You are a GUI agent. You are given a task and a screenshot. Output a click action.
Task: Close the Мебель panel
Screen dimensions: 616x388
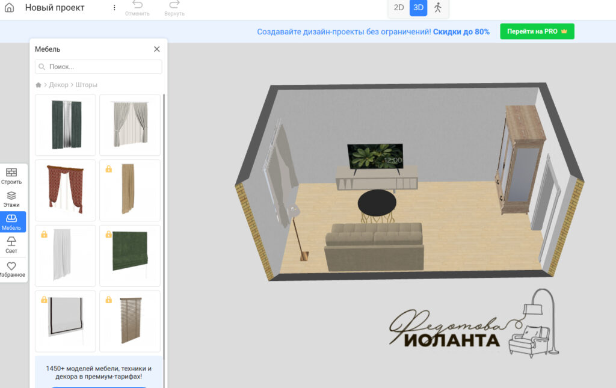click(x=157, y=49)
